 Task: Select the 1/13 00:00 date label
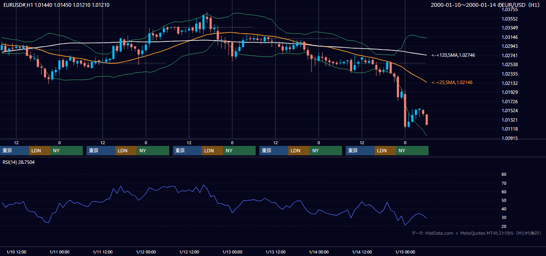point(232,252)
